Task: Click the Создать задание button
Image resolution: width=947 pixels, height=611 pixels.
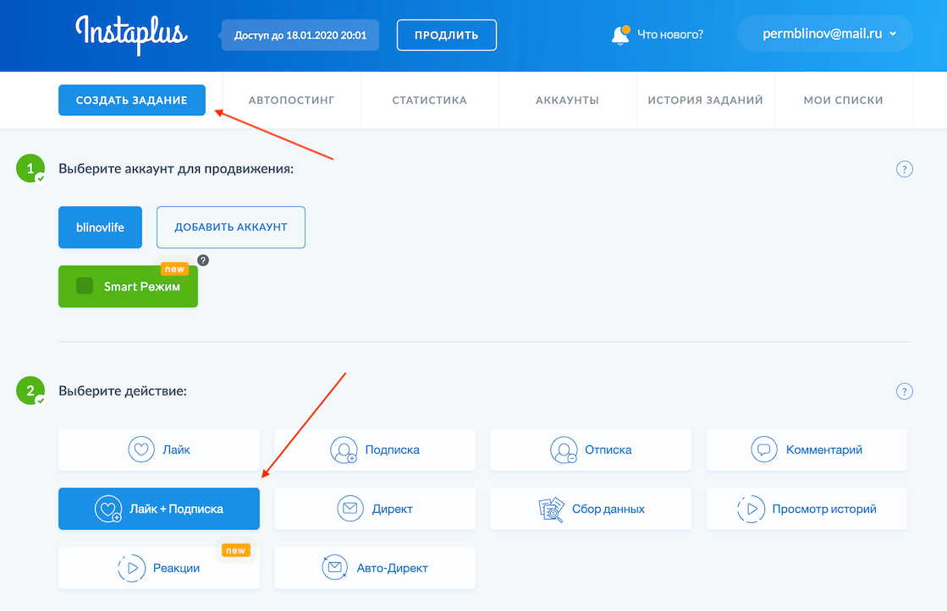Action: tap(131, 100)
